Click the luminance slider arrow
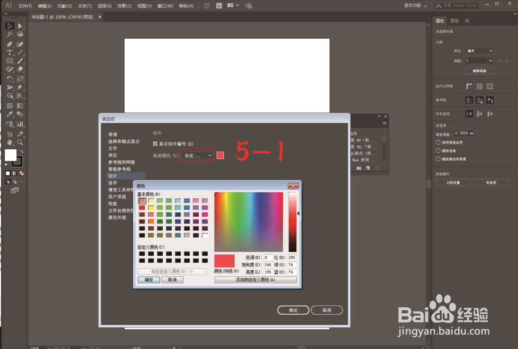Viewport: 518px width, 349px height. pyautogui.click(x=298, y=213)
